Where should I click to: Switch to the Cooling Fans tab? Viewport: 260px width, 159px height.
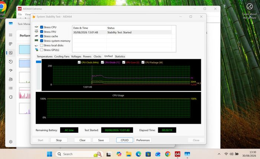62,56
